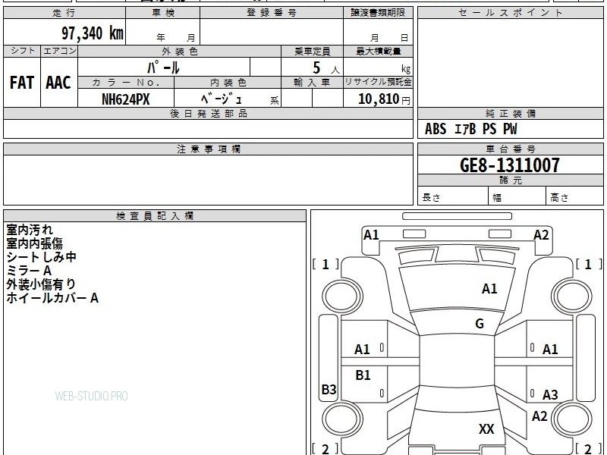Select inspector note ミラーA
Image resolution: width=607 pixels, height=455 pixels.
[x=29, y=271]
